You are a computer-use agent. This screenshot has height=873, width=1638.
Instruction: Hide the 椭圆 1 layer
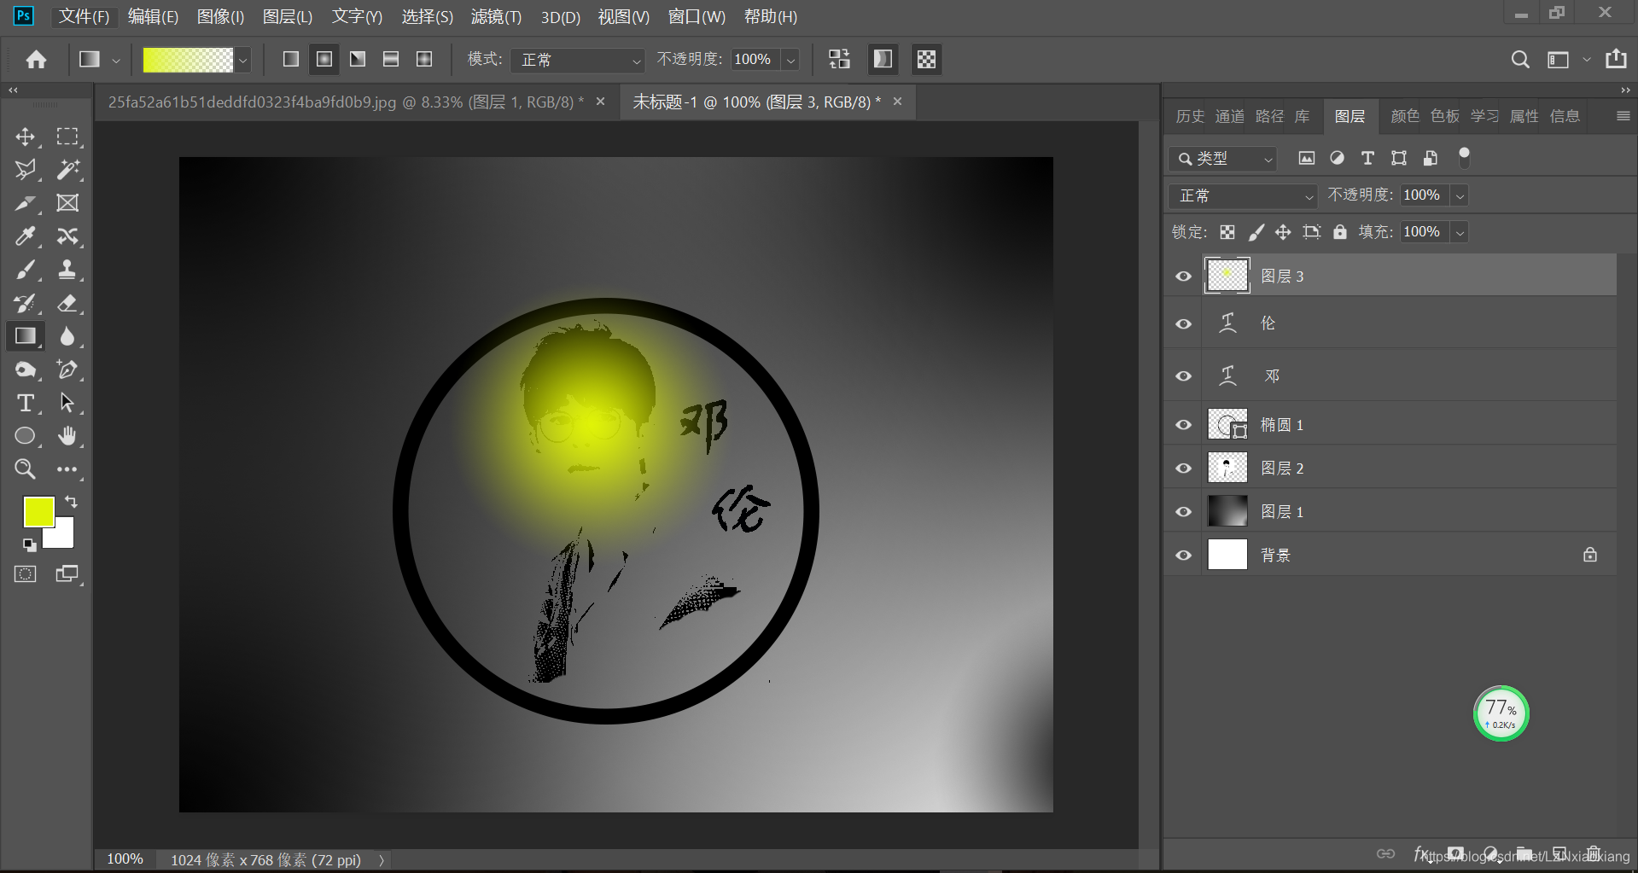pos(1183,424)
